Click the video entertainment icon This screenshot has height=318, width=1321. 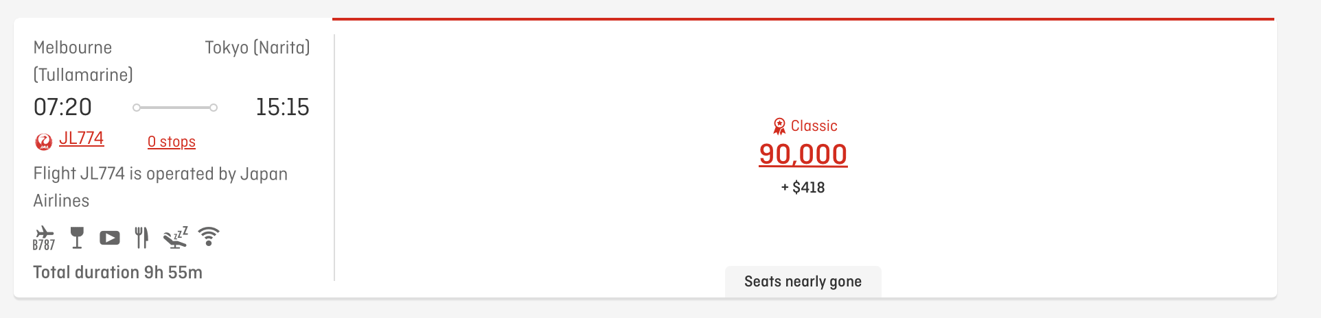click(x=110, y=238)
